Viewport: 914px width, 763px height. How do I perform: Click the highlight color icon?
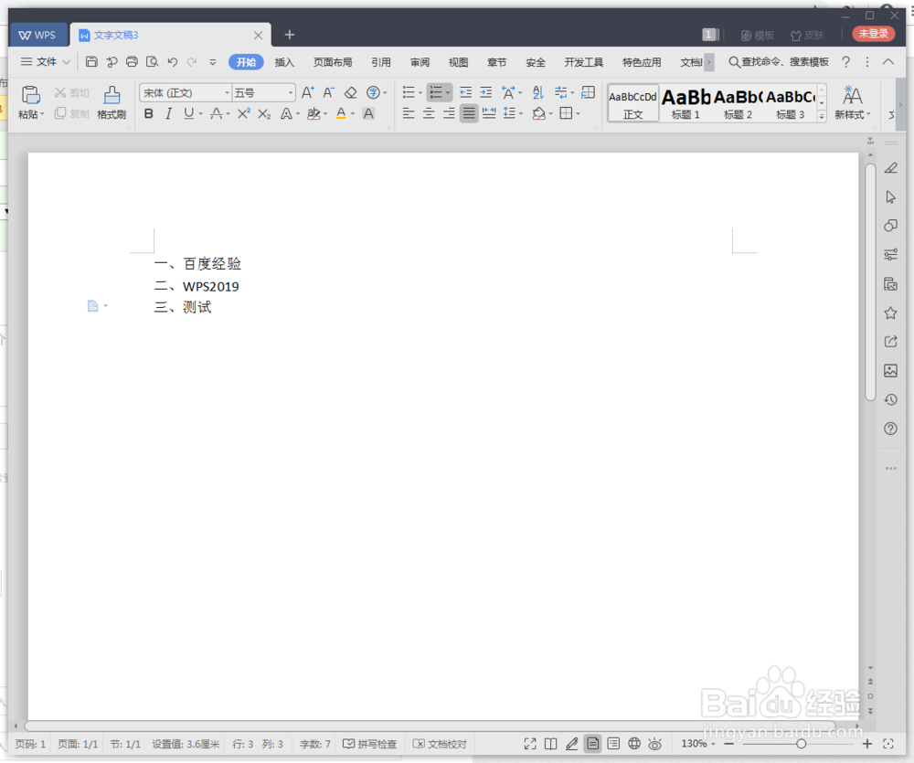pos(314,113)
